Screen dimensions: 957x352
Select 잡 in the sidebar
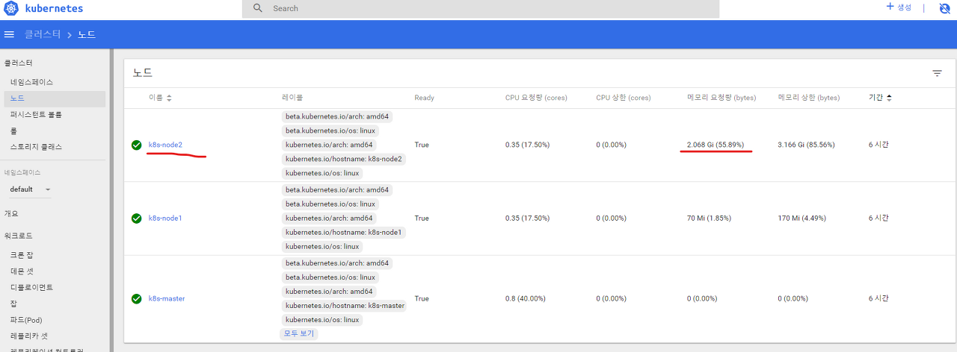[13, 304]
